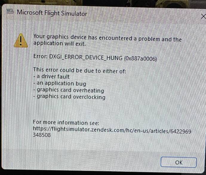Click the OK button
Screen dimensions: 206x175
(179, 162)
